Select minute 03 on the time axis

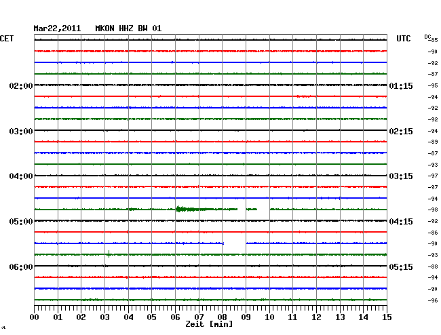(104, 317)
